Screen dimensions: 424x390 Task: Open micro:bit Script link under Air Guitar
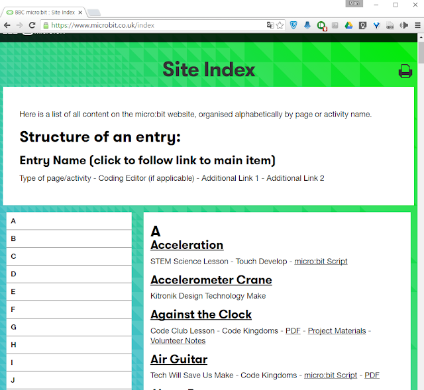click(331, 375)
